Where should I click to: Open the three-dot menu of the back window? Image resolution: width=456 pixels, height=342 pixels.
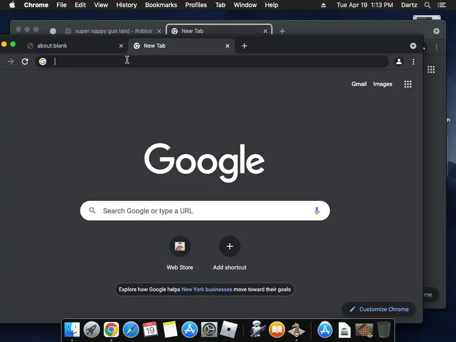[436, 47]
